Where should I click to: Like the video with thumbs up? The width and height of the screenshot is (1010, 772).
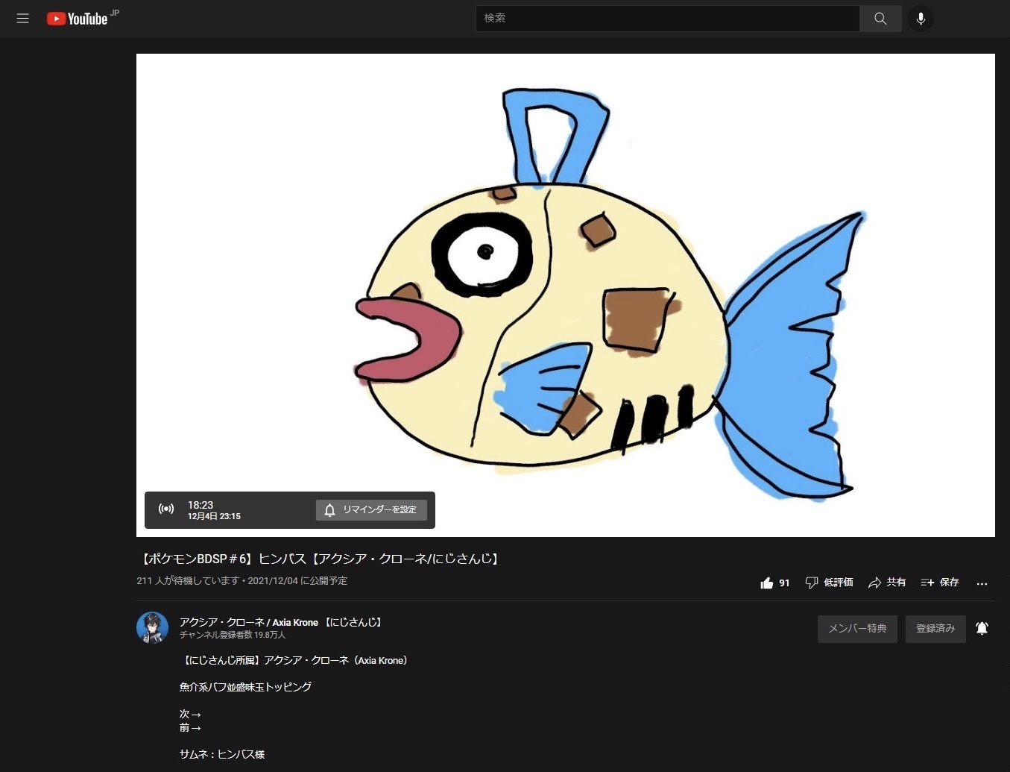click(x=767, y=583)
